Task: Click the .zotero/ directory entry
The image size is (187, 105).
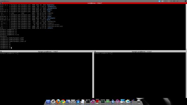Action: pos(50,28)
